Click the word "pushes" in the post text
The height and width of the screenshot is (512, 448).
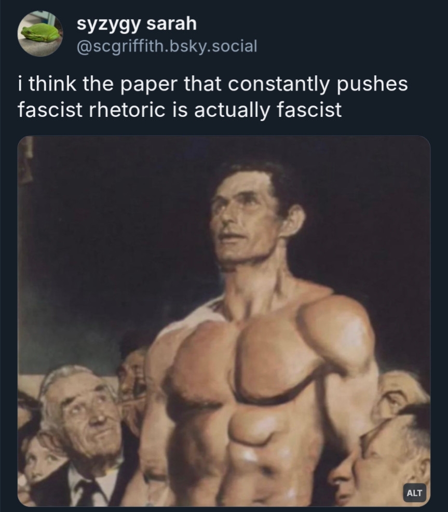pos(372,84)
